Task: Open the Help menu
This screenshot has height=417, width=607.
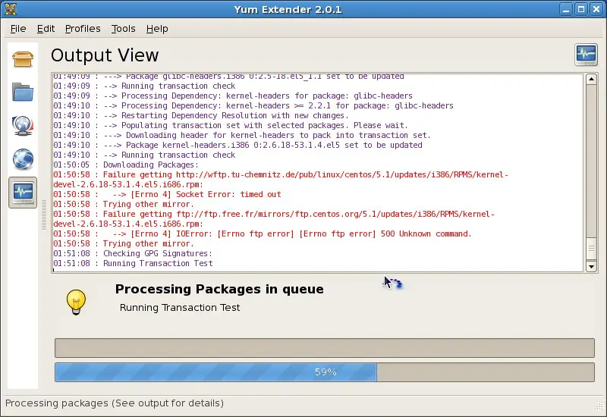Action: click(157, 29)
